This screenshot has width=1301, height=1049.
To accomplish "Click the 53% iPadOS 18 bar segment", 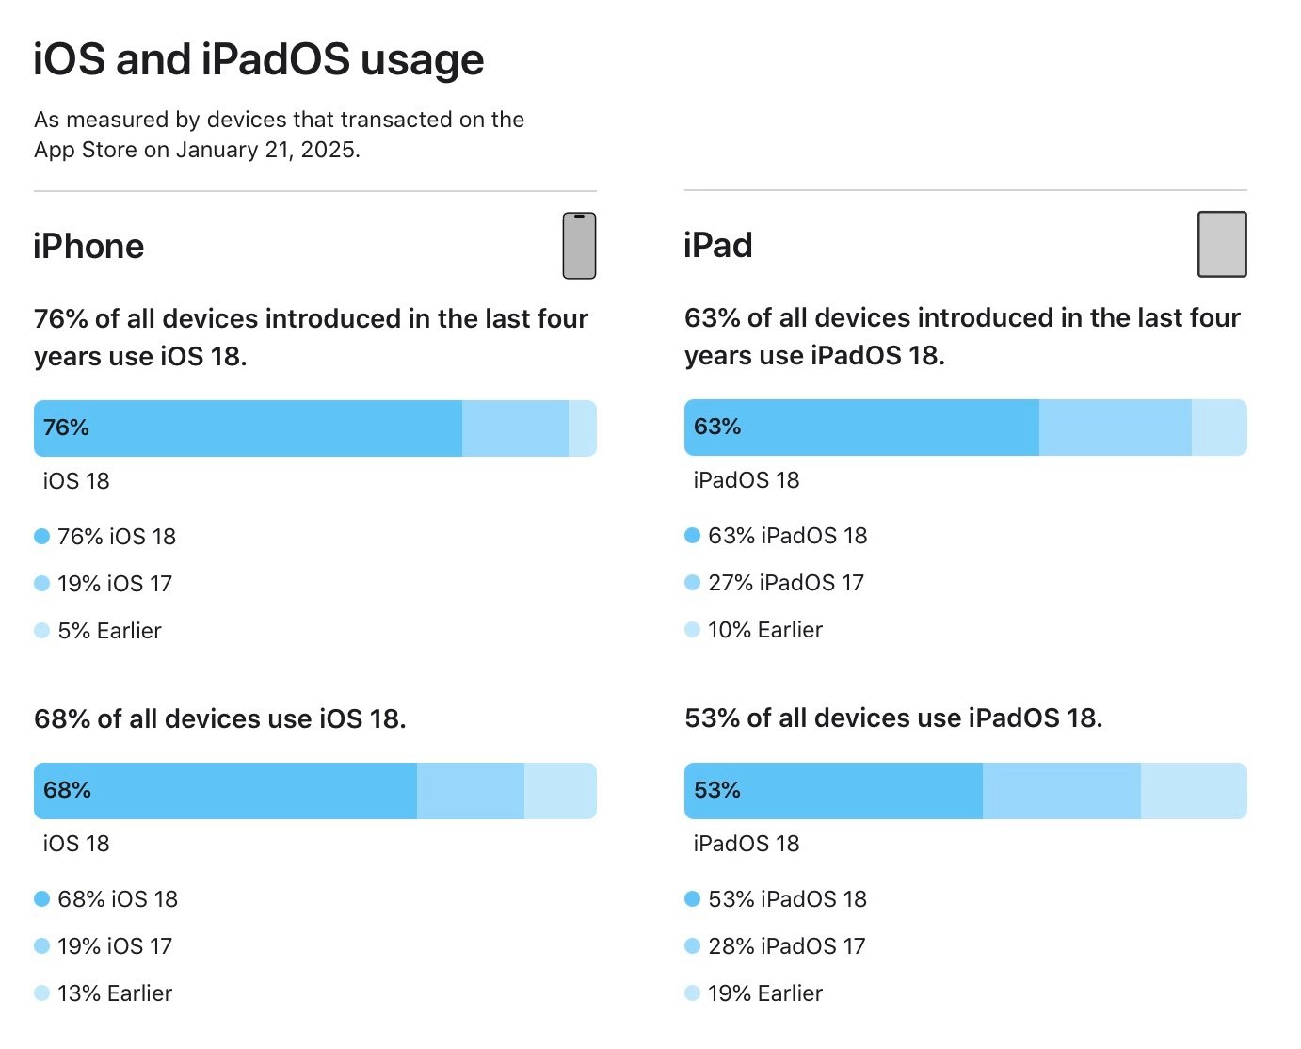I will click(x=833, y=791).
